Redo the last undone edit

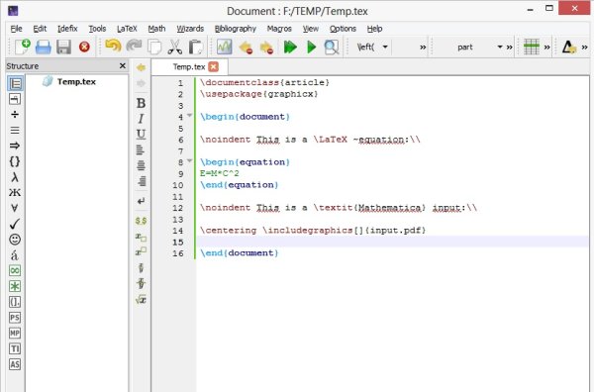click(134, 47)
